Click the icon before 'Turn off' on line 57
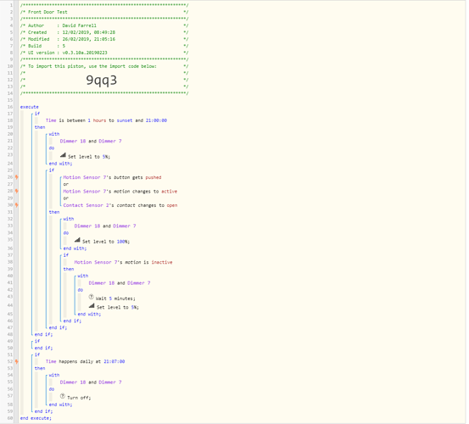The image size is (469, 424). (x=63, y=396)
